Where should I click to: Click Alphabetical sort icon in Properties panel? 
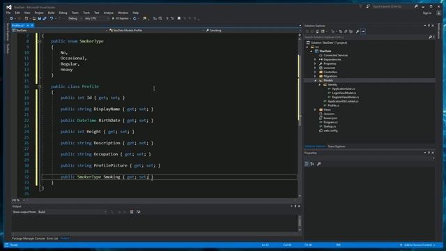pos(312,164)
